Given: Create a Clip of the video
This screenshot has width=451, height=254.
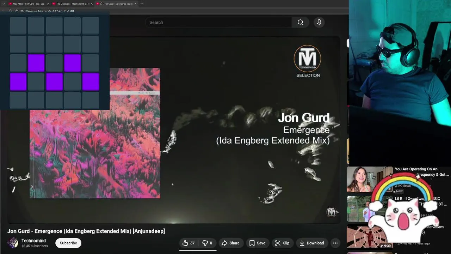Looking at the screenshot, I should 282,243.
